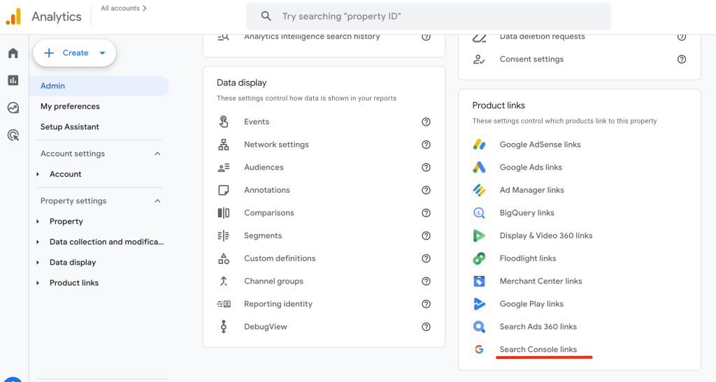Open Reporting identity settings
Image resolution: width=716 pixels, height=382 pixels.
coord(278,304)
